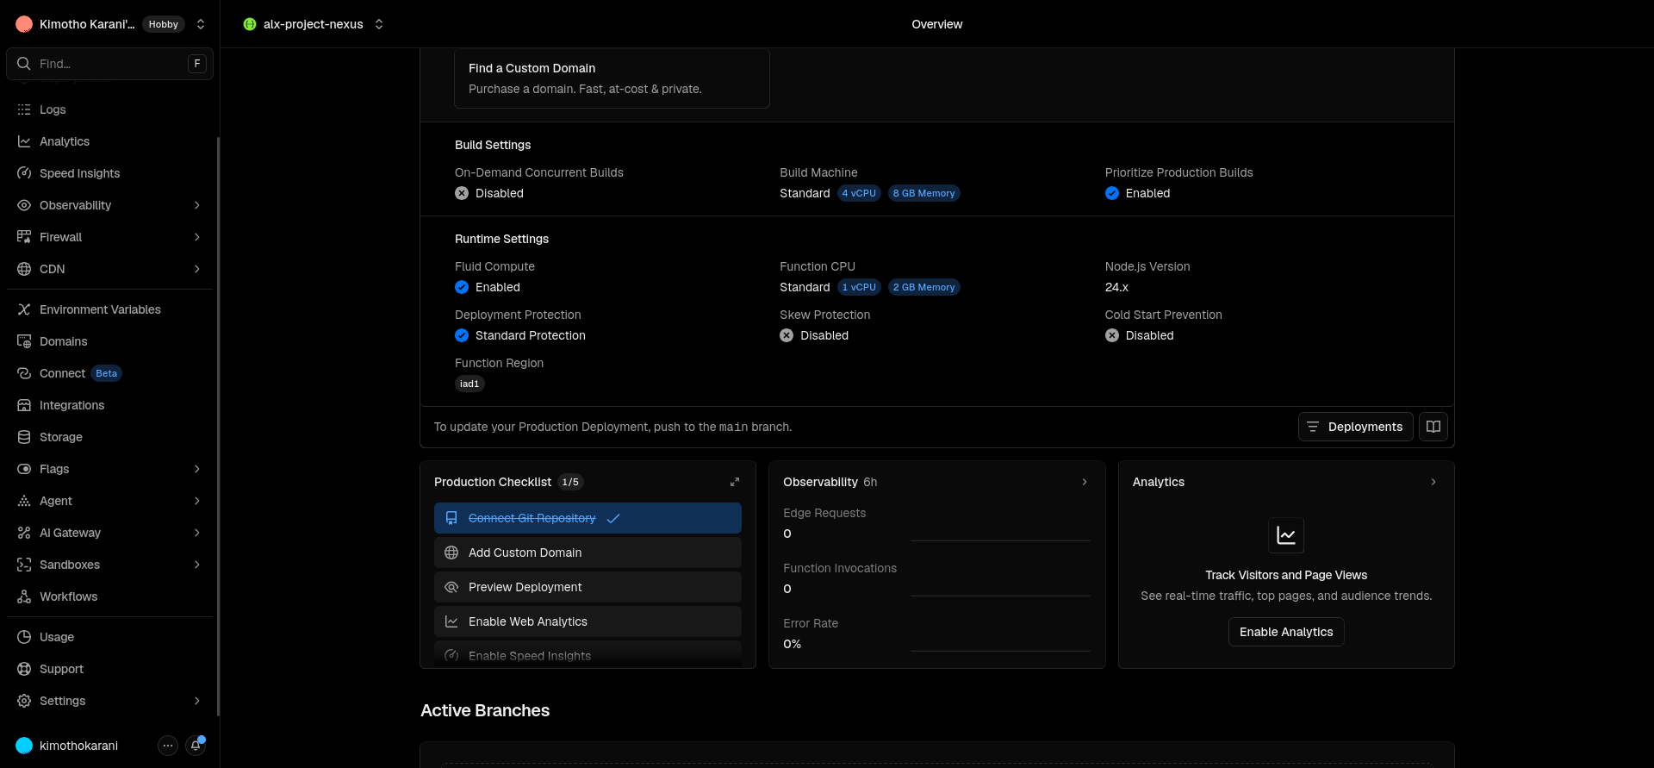Open Observability card chevron arrow
The width and height of the screenshot is (1654, 768).
point(1085,482)
